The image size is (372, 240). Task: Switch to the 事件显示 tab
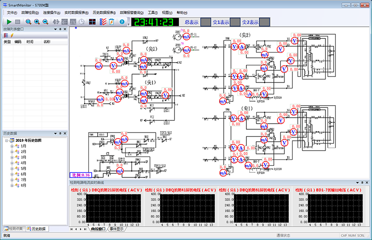116,229
